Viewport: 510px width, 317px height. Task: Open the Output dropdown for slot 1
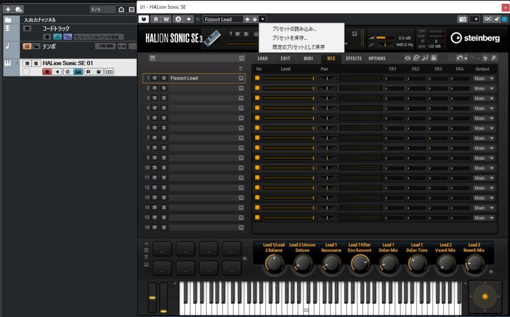pyautogui.click(x=484, y=78)
